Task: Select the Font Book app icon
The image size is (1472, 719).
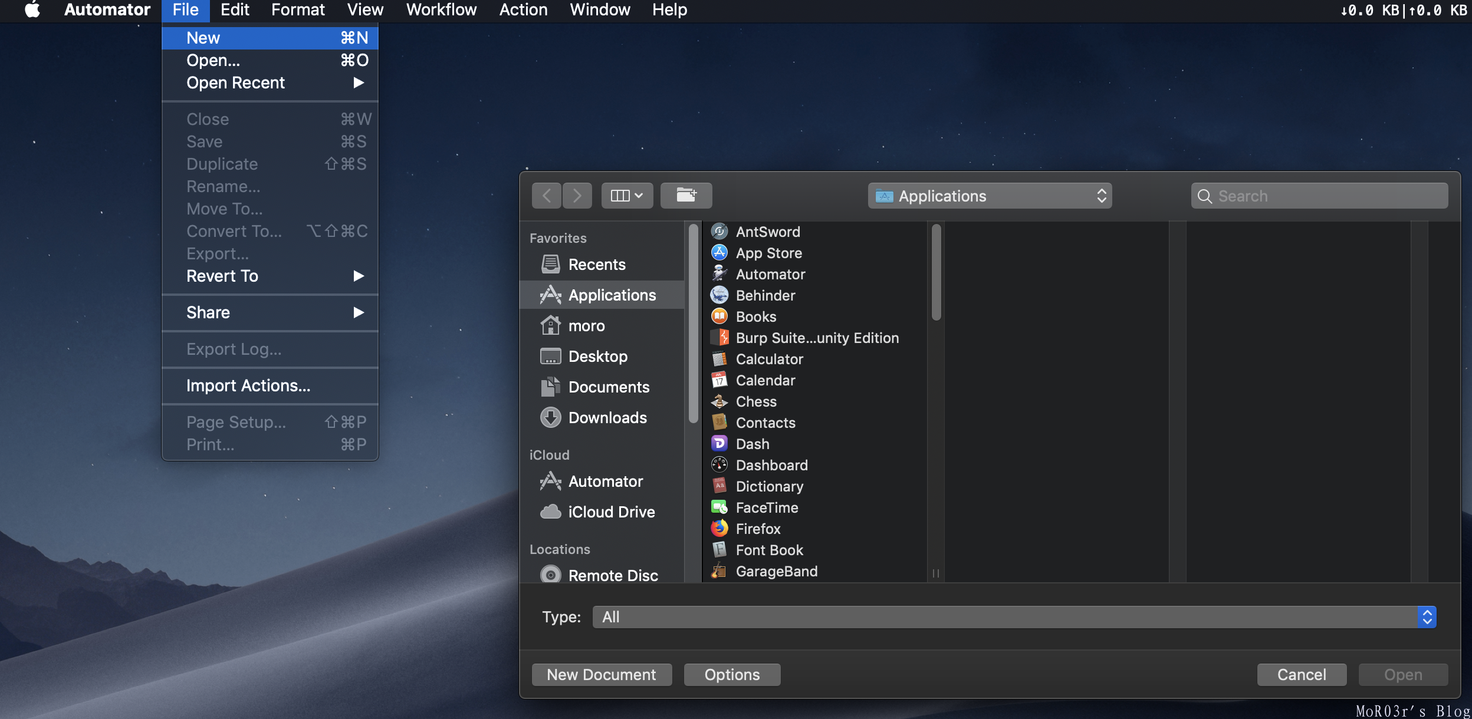Action: (x=719, y=550)
